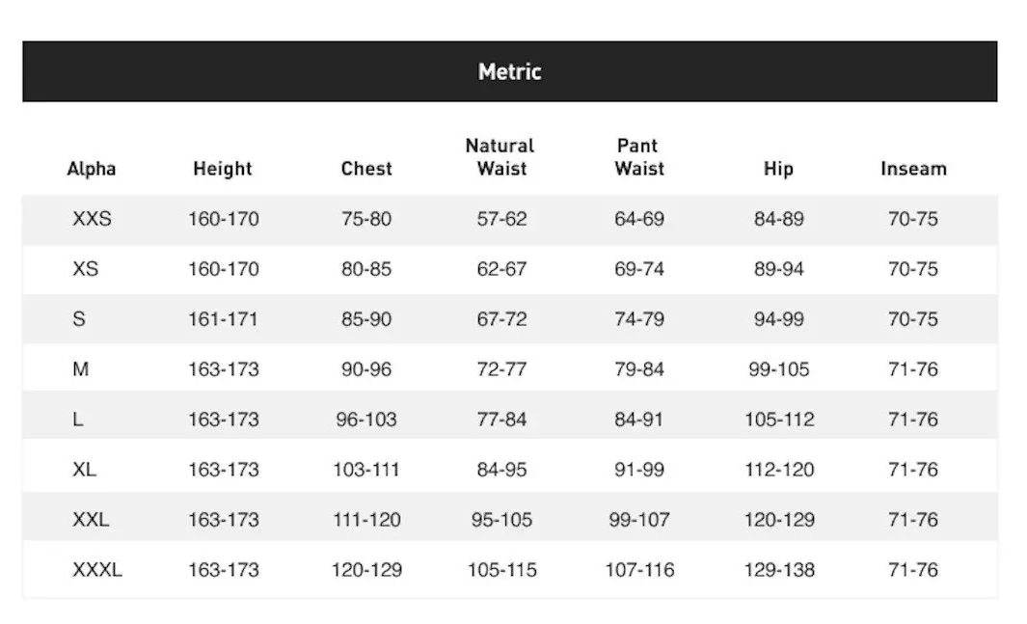Select the 64-69 pant waist value
This screenshot has width=1027, height=624.
tap(639, 219)
